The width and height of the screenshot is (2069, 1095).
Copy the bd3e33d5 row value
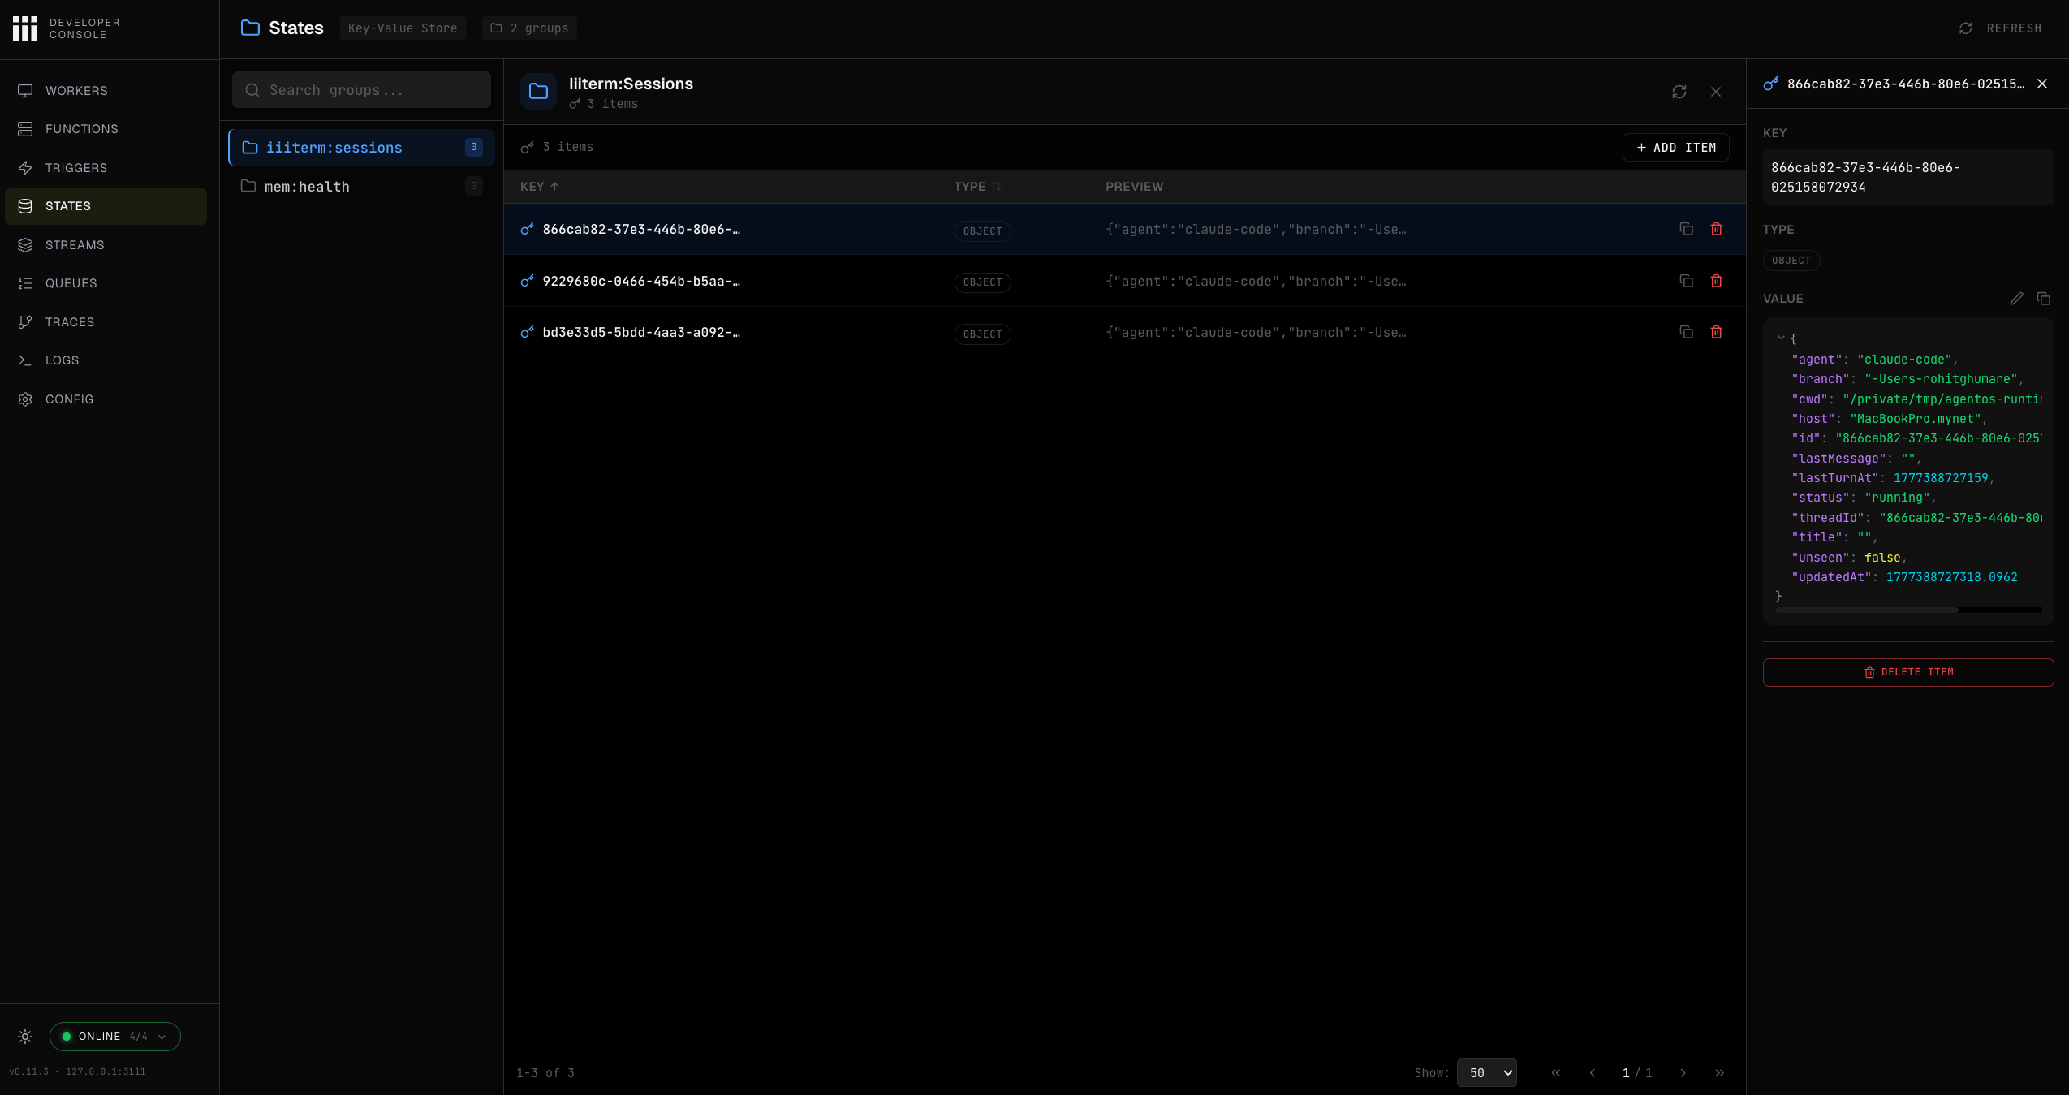pyautogui.click(x=1687, y=332)
